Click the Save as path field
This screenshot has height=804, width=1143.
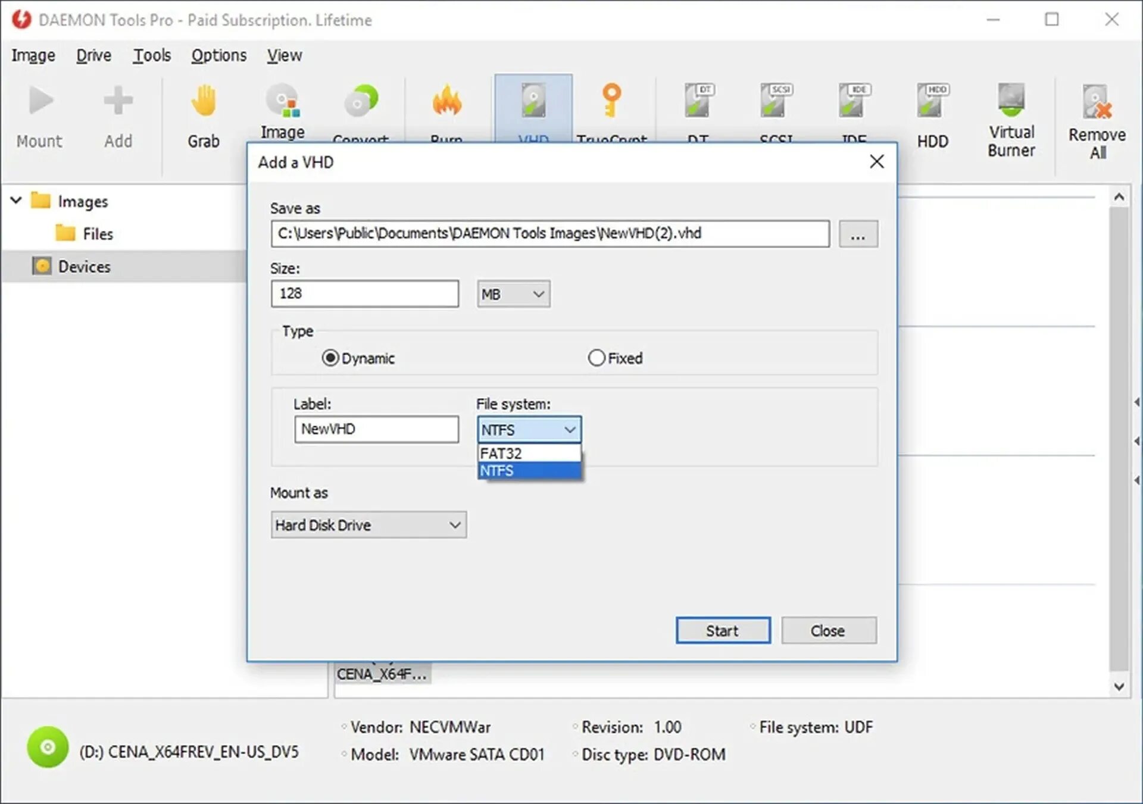[550, 233]
